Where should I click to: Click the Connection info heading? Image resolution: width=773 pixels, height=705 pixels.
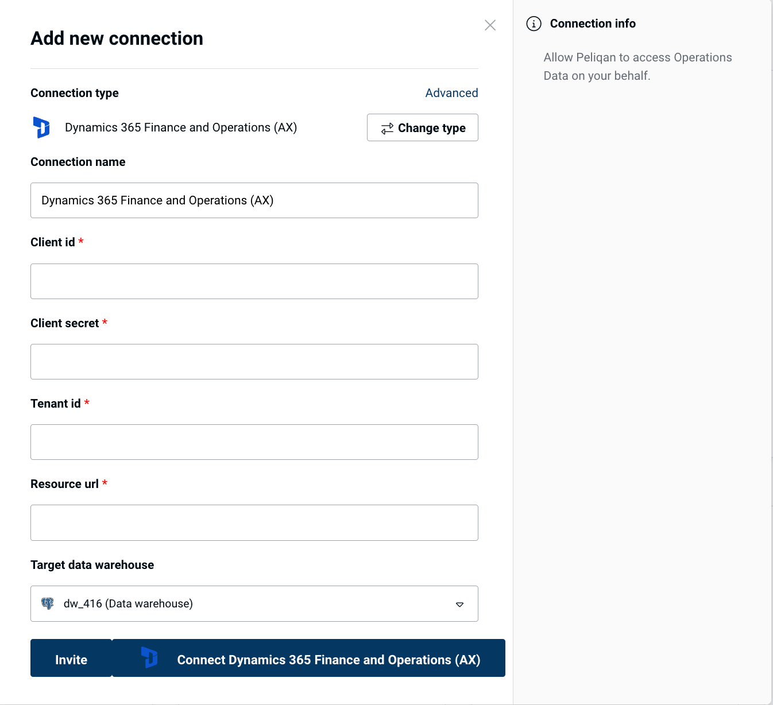click(x=593, y=24)
